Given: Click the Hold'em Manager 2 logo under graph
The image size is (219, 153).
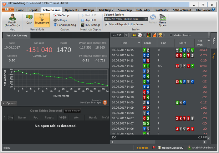Looking at the screenshot, I should [x=105, y=102].
